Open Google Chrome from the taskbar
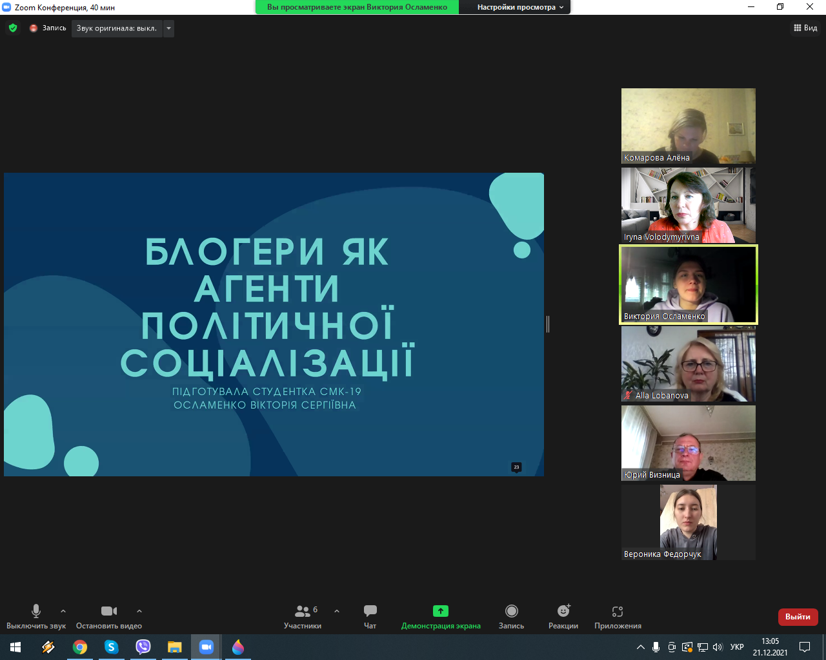The width and height of the screenshot is (826, 660). click(80, 647)
